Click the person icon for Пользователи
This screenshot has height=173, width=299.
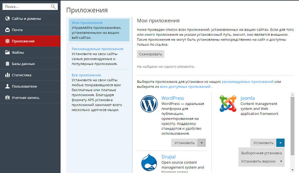tap(7, 86)
